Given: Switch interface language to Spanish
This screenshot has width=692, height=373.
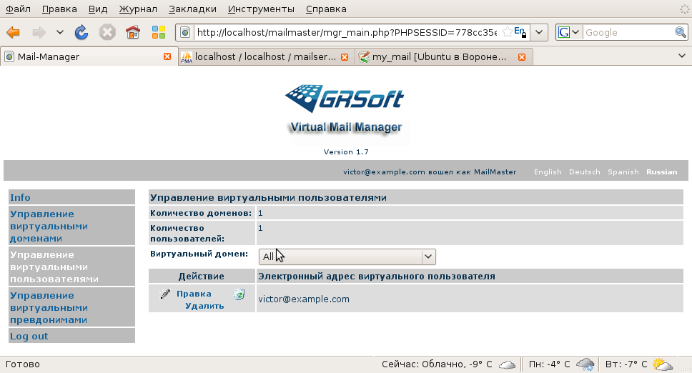Looking at the screenshot, I should 623,172.
